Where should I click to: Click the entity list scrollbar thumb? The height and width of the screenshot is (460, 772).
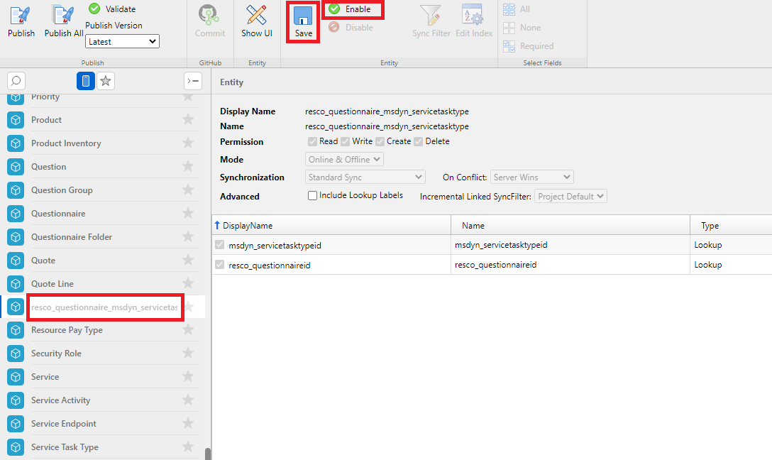[208, 454]
